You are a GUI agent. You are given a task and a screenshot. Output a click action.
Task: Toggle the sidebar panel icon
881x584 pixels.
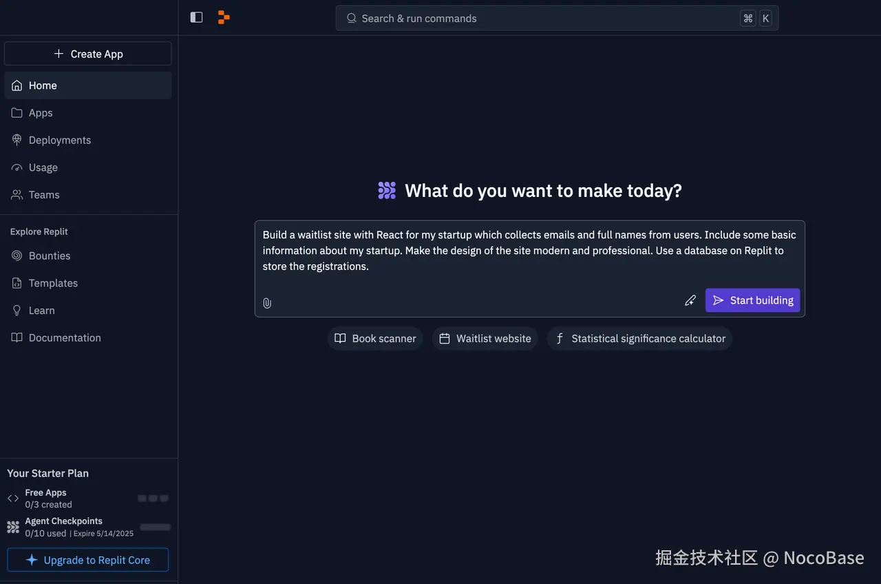196,17
